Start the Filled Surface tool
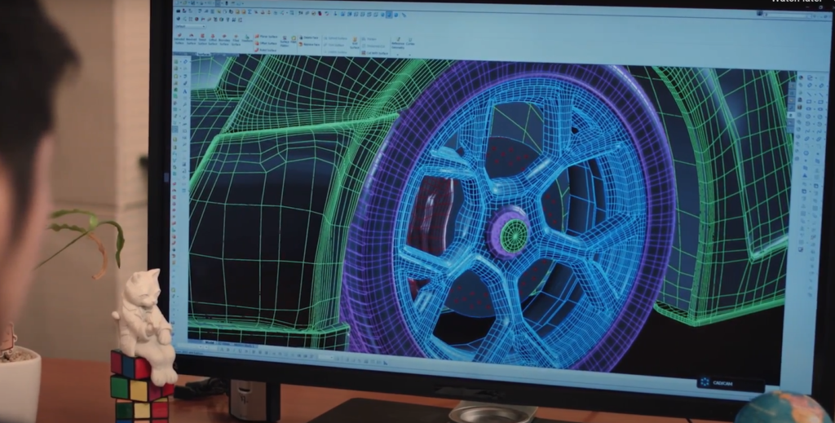The width and height of the screenshot is (835, 423). 236,41
